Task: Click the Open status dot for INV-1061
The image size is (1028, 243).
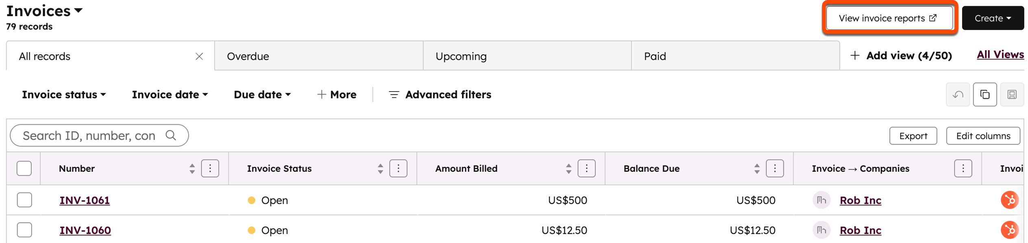Action: pyautogui.click(x=252, y=200)
